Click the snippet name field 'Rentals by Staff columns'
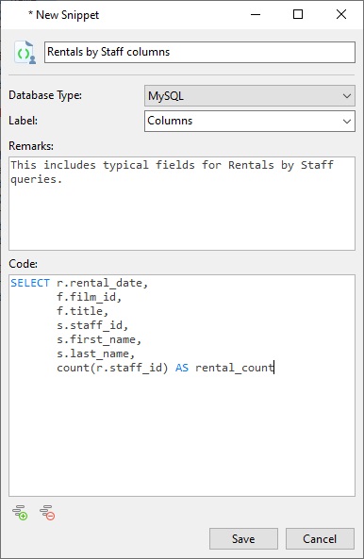The width and height of the screenshot is (364, 559). tap(200, 53)
